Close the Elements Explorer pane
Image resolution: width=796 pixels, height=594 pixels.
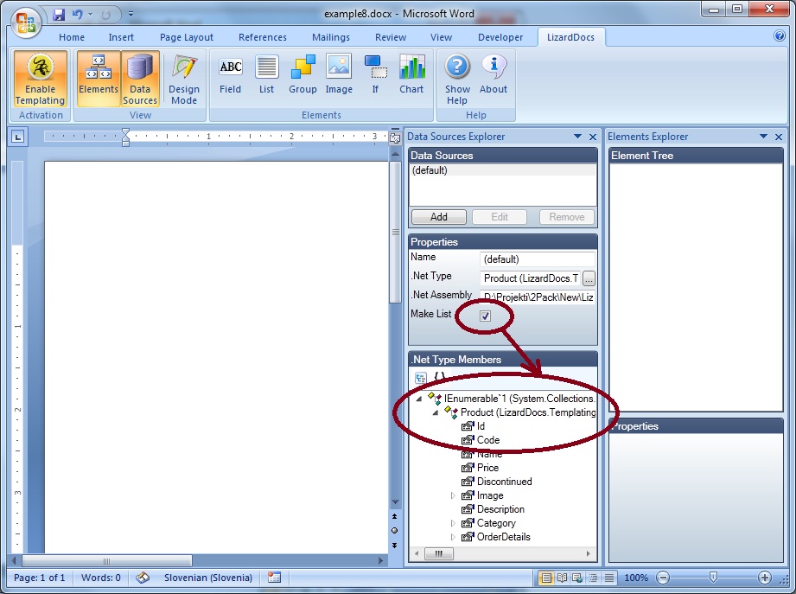779,137
